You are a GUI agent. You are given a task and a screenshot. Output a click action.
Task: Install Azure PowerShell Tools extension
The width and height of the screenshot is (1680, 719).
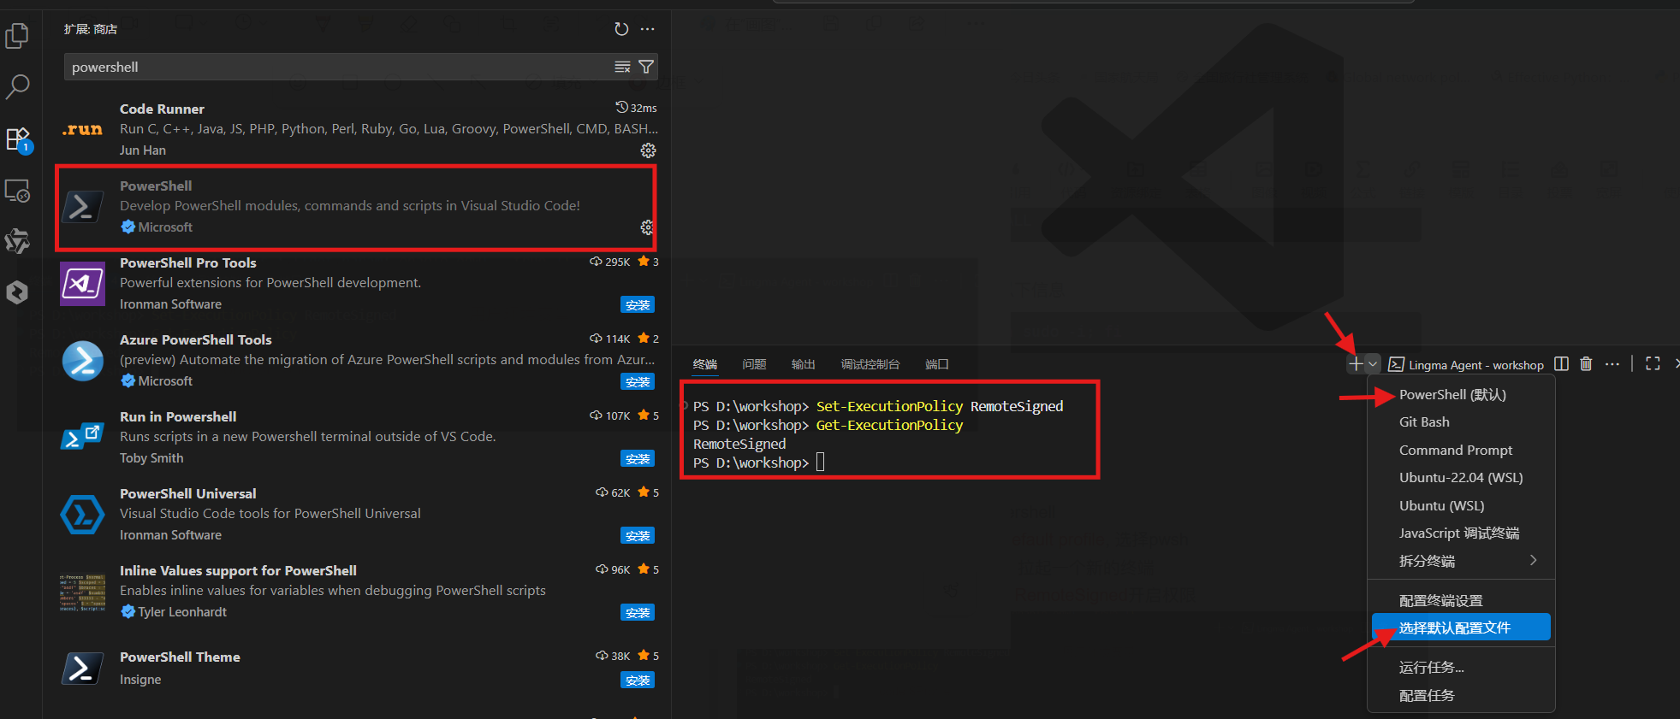tap(638, 381)
